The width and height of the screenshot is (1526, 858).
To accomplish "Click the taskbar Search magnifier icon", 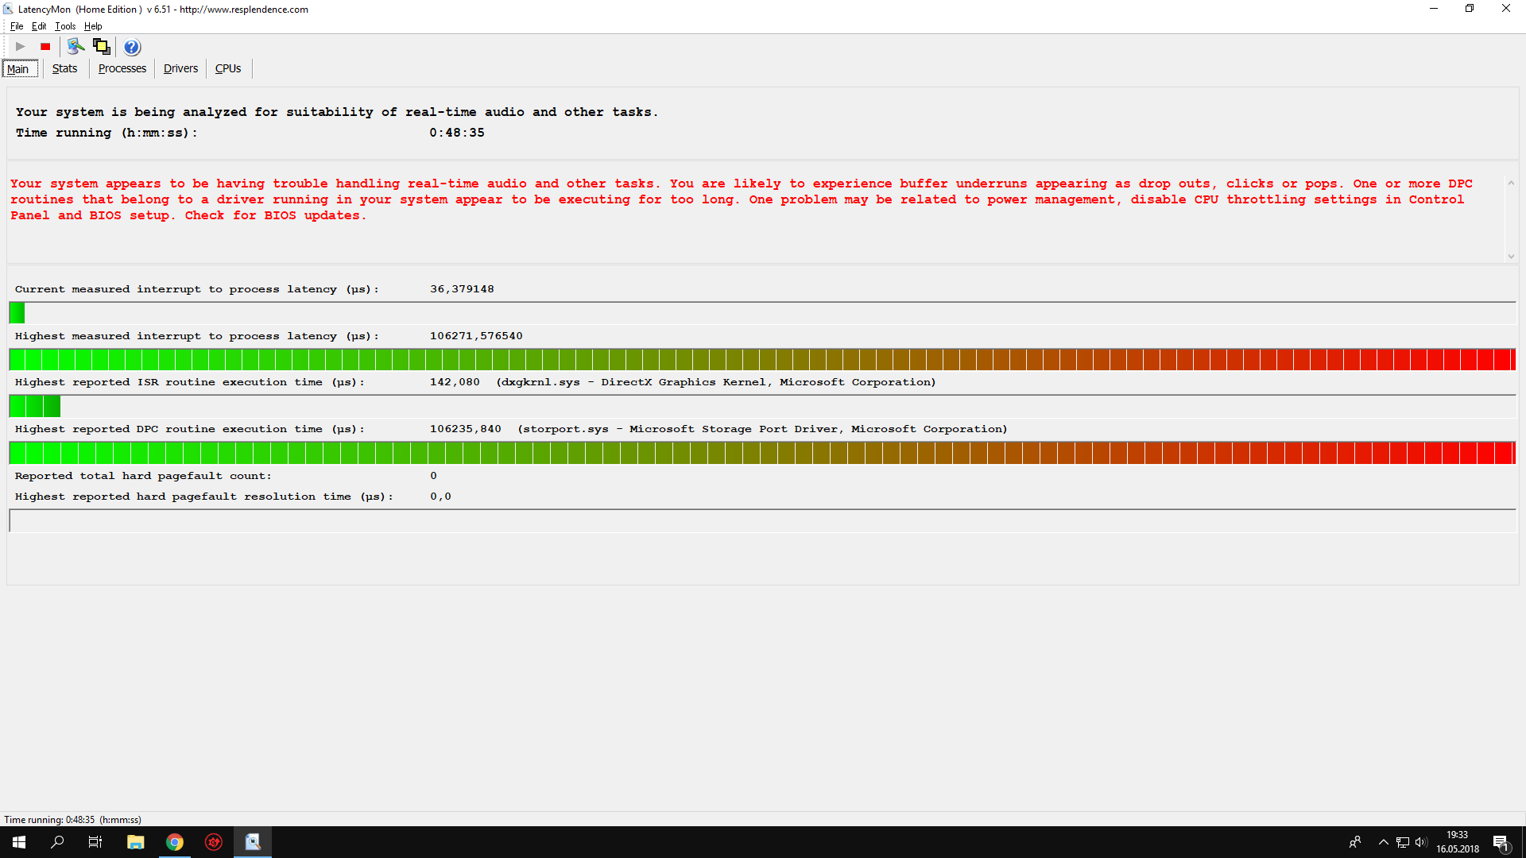I will tap(57, 842).
